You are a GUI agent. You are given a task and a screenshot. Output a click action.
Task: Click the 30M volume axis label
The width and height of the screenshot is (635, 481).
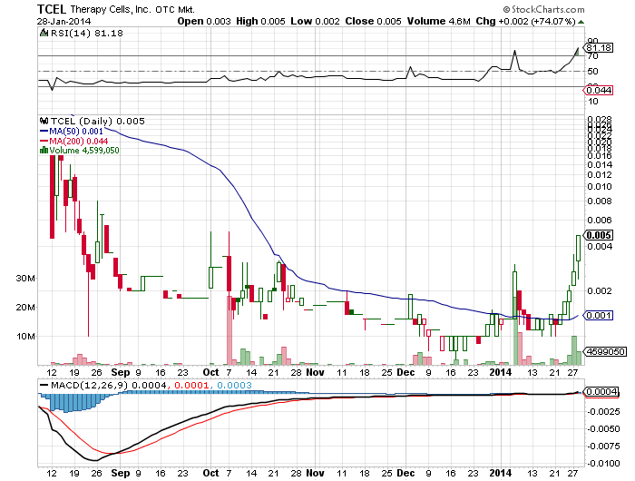[x=25, y=278]
